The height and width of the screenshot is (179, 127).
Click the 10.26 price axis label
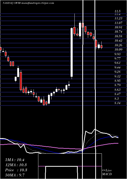pos(118,45)
